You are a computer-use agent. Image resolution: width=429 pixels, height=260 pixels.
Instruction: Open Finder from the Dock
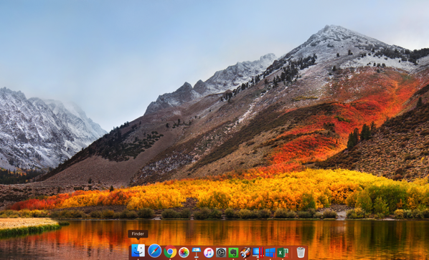[x=138, y=251]
